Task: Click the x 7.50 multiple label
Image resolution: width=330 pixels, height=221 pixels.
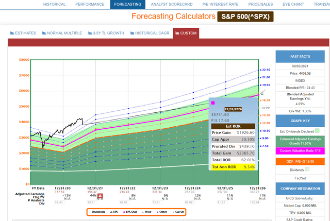Action: 264,146
